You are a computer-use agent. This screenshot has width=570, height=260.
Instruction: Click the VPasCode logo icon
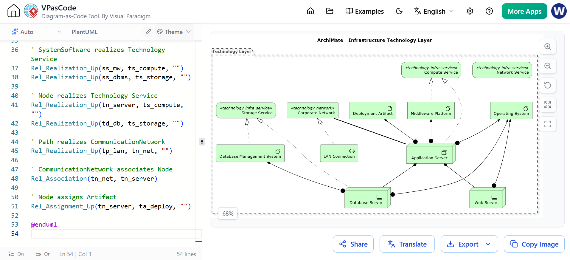(31, 11)
